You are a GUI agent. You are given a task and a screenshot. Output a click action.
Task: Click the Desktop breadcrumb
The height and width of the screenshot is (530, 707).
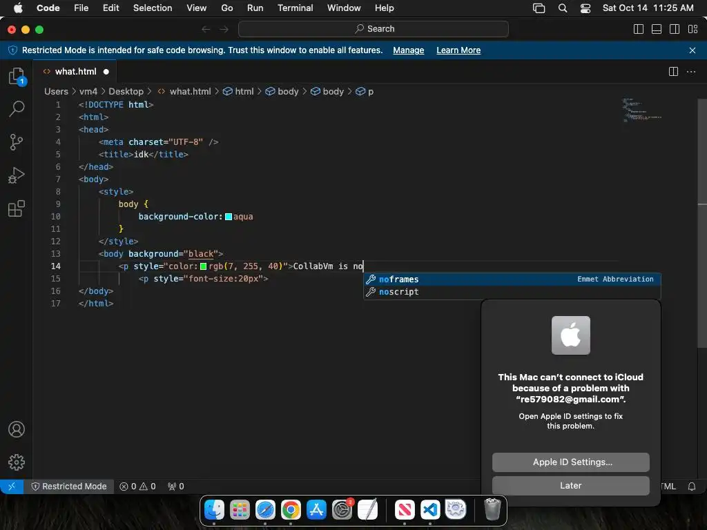[126, 92]
